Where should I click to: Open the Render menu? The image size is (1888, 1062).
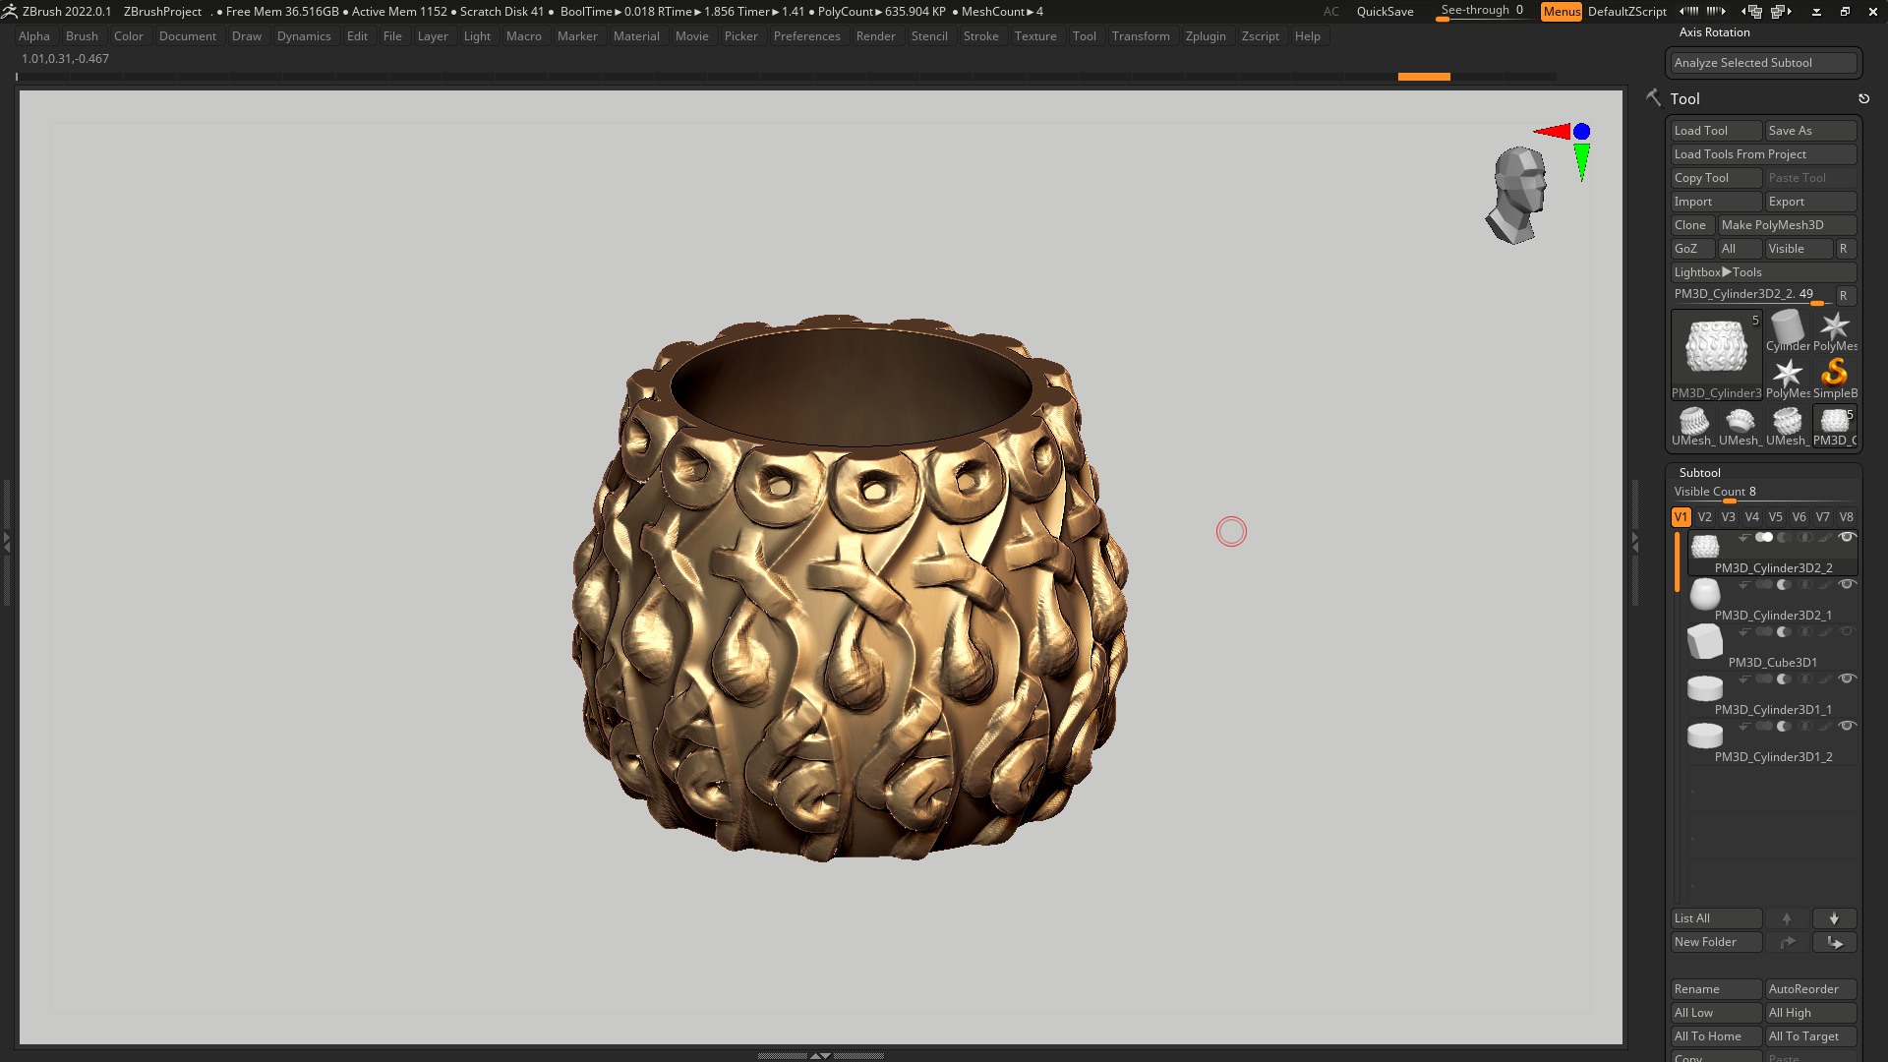point(875,36)
